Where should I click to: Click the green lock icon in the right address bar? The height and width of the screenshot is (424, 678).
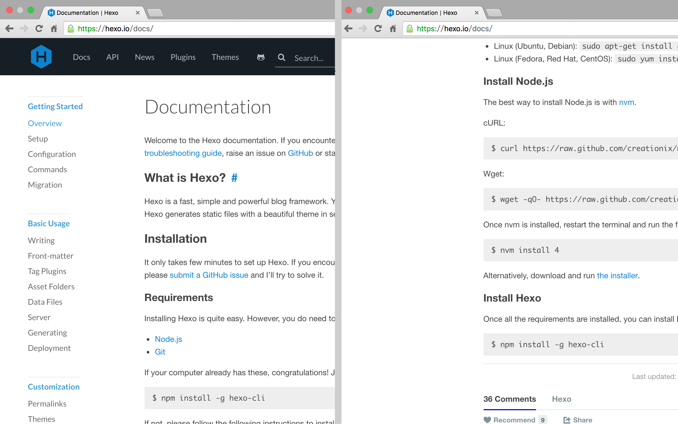click(x=410, y=29)
